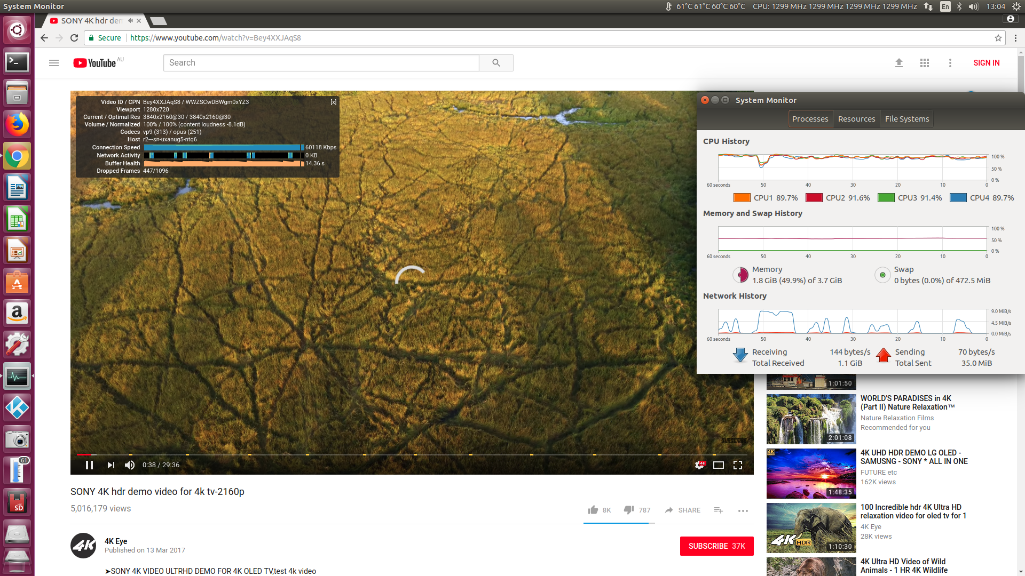The width and height of the screenshot is (1025, 576).
Task: Open Chrome's three-dot menu
Action: [x=1015, y=38]
